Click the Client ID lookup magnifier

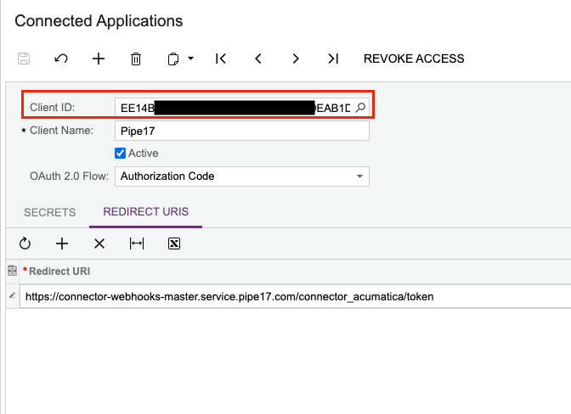[360, 108]
